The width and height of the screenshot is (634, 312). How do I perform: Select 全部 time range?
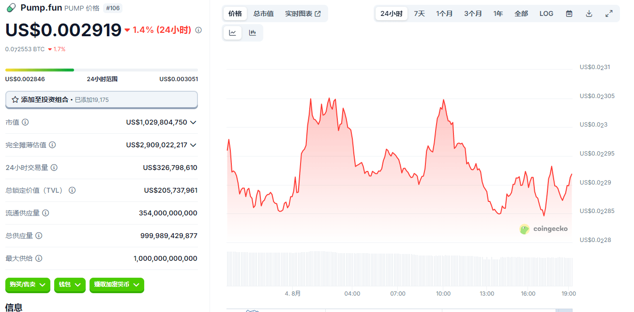pos(521,14)
